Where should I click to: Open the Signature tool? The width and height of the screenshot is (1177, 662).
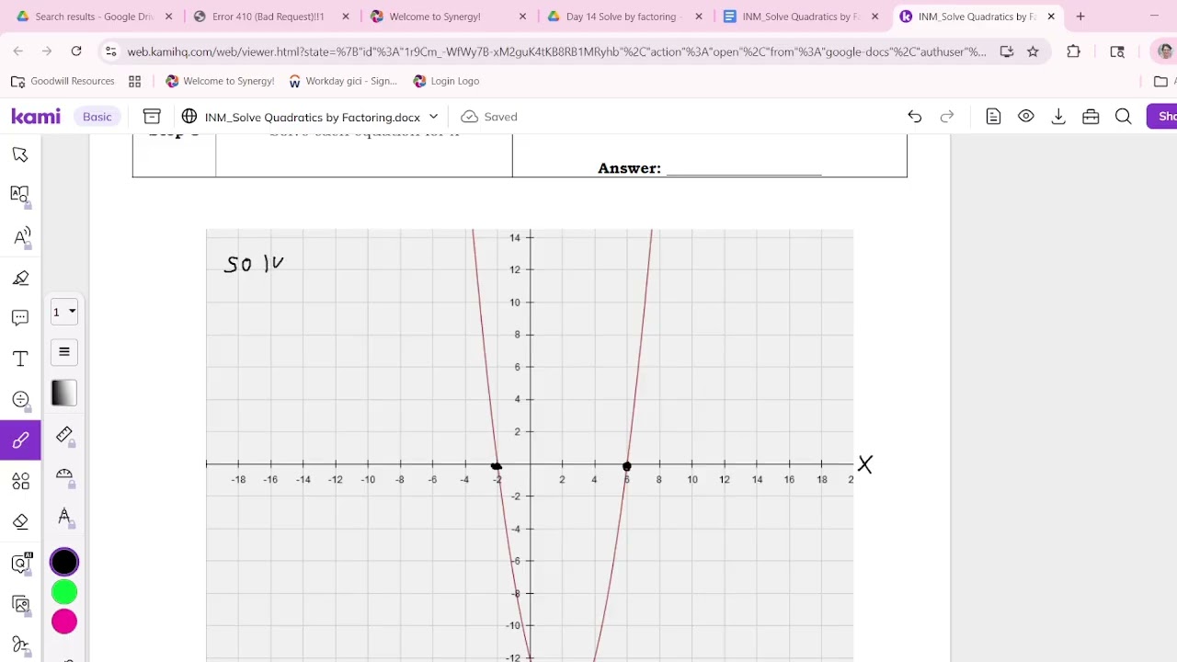pos(20,645)
